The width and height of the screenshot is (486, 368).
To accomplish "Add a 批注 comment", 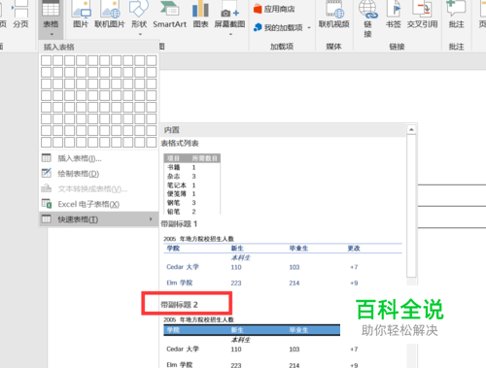I will coord(456,15).
